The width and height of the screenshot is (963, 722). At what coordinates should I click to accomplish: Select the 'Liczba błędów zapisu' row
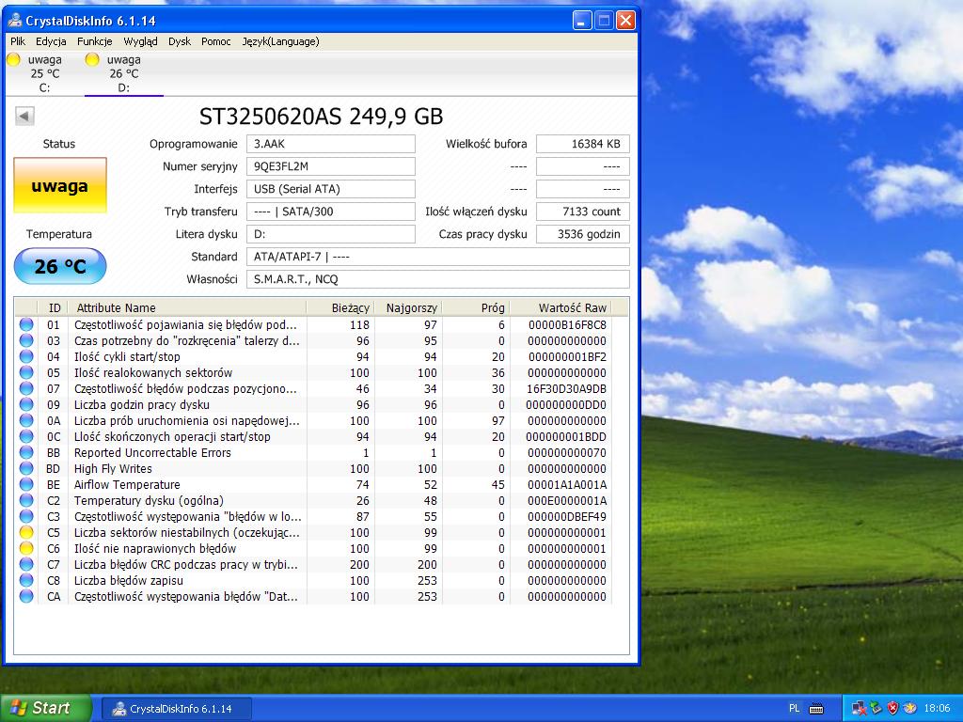pos(313,580)
